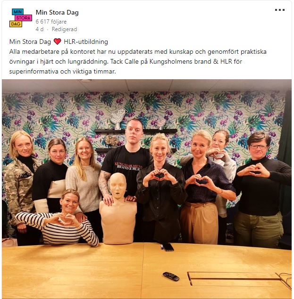Click the Min Stora Dag logo
This screenshot has width=294, height=299.
21,18
